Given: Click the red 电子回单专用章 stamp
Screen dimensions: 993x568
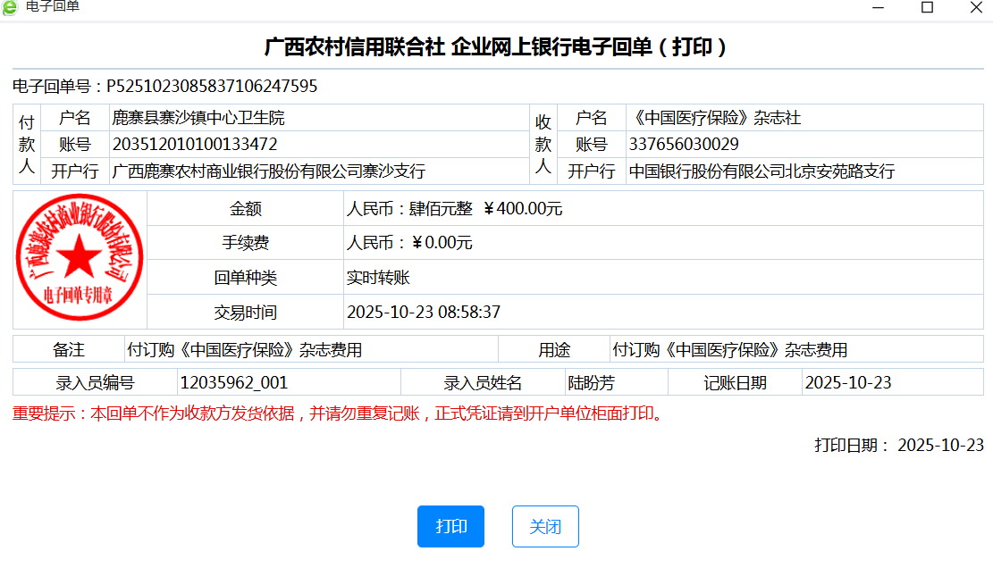Looking at the screenshot, I should pyautogui.click(x=80, y=257).
